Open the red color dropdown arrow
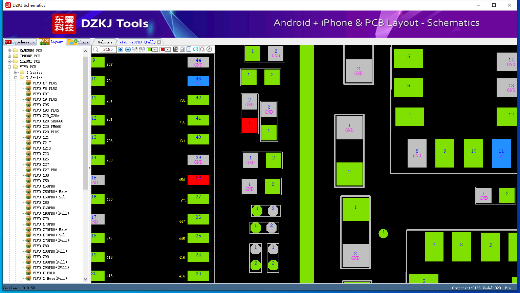The height and width of the screenshot is (293, 520). point(168,50)
